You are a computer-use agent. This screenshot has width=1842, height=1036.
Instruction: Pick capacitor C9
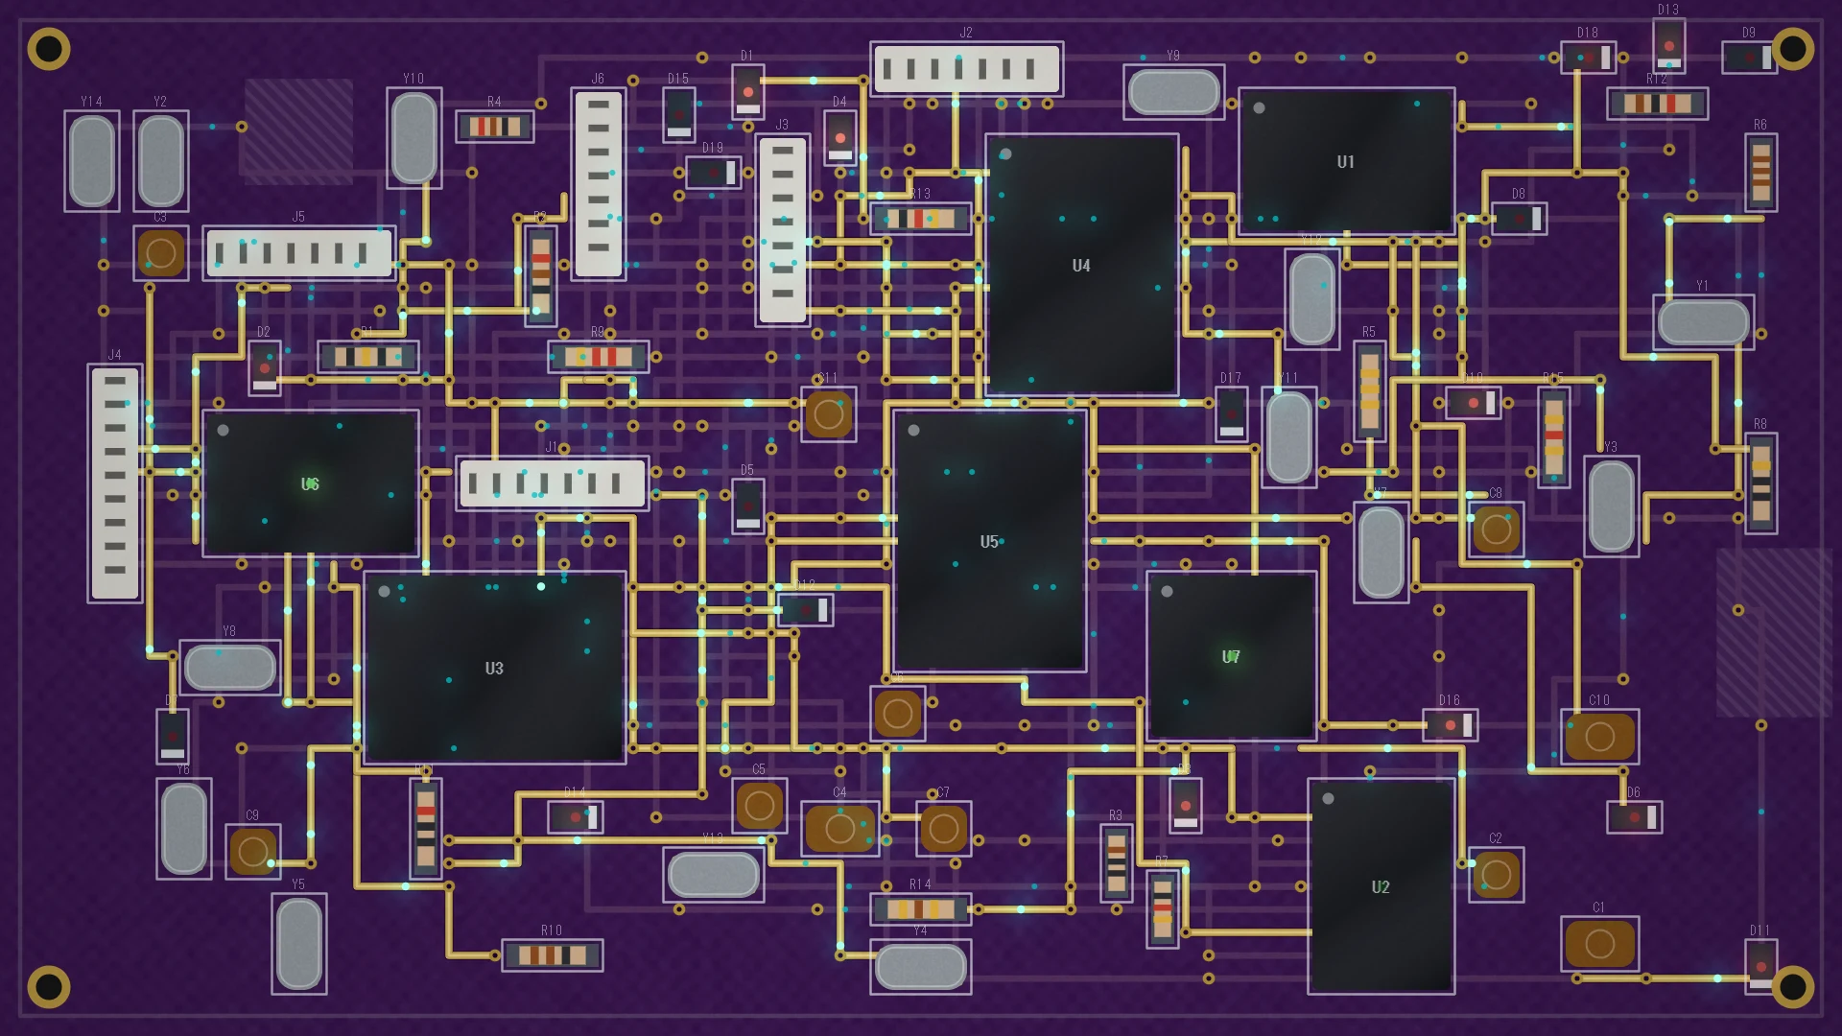[252, 852]
